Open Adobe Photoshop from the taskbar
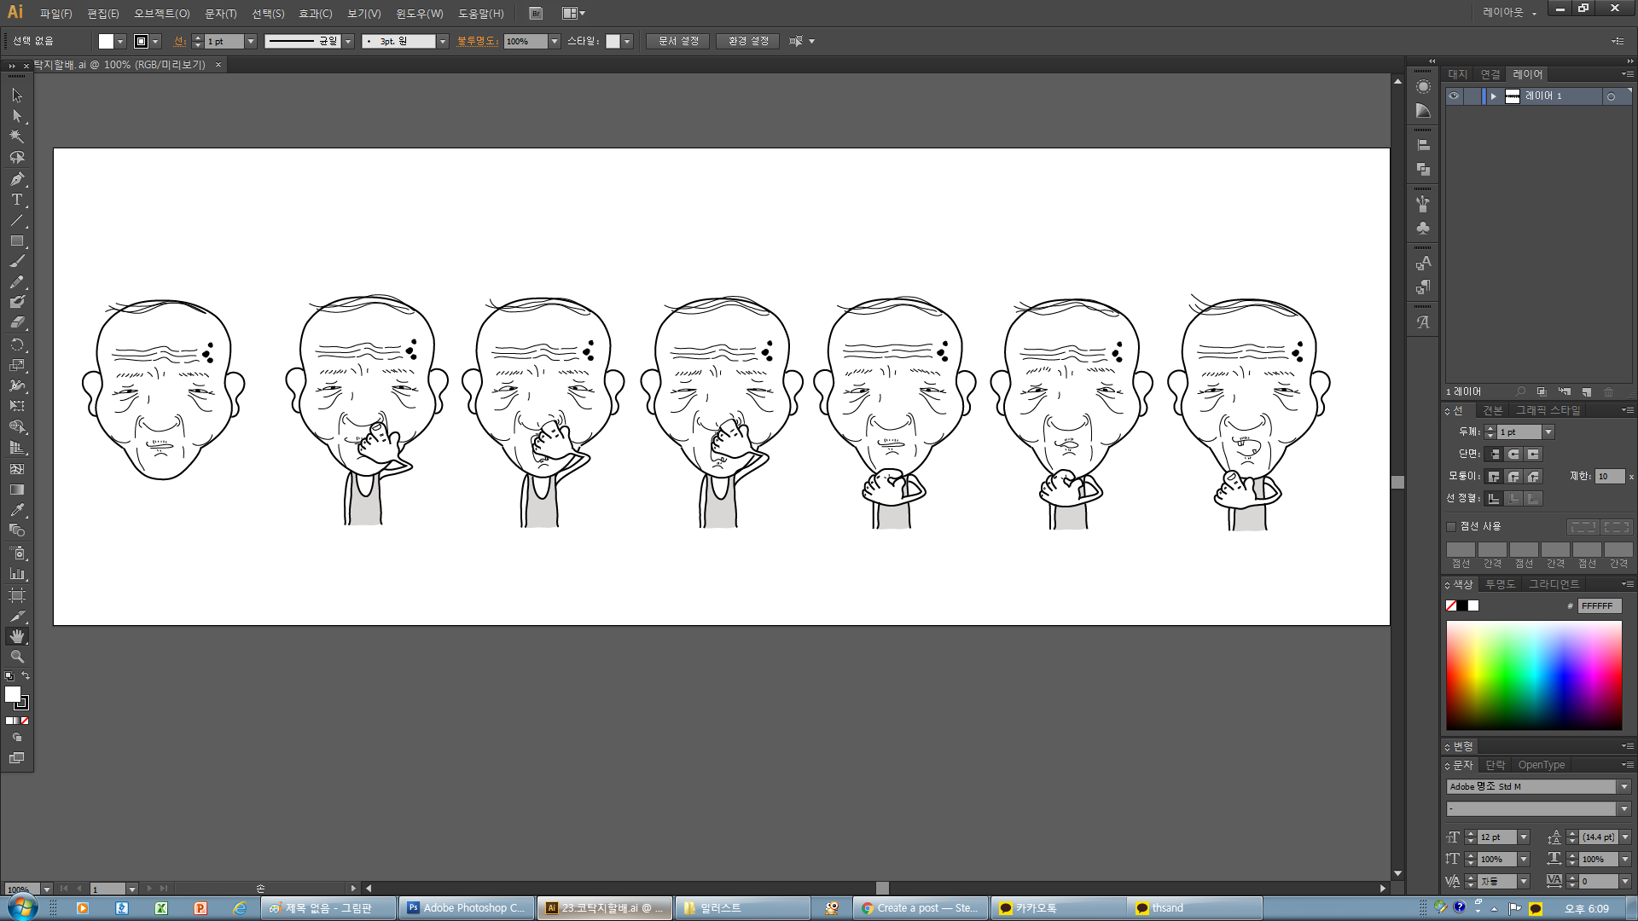1638x921 pixels. pyautogui.click(x=466, y=908)
